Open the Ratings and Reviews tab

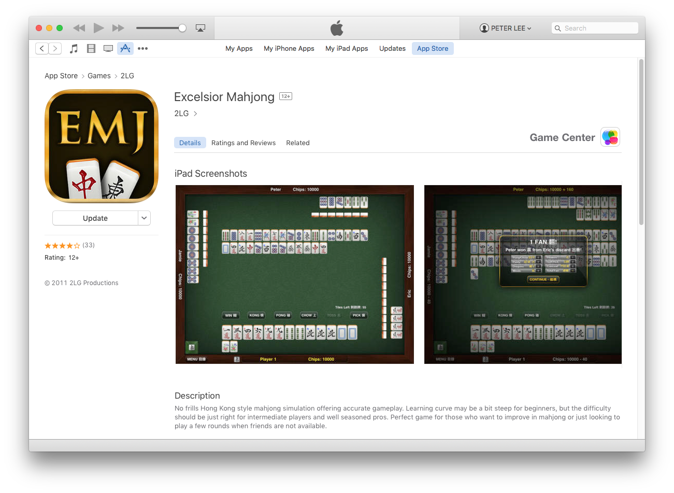coord(243,143)
